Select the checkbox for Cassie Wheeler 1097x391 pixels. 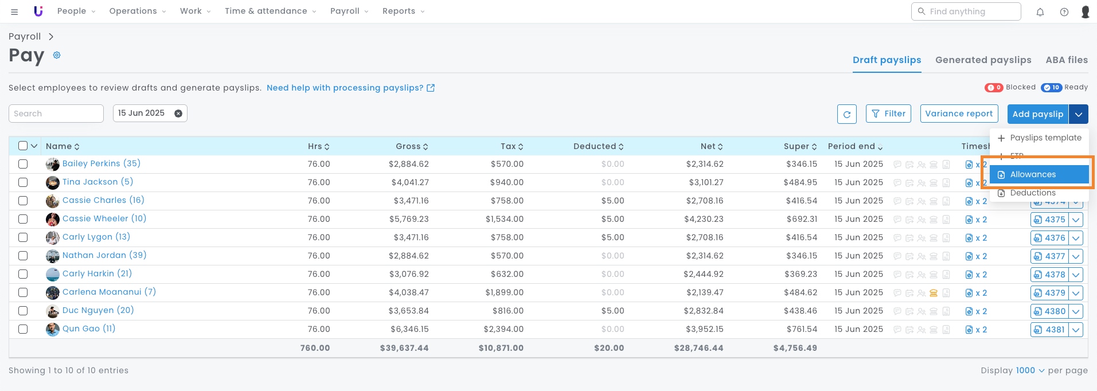point(23,219)
